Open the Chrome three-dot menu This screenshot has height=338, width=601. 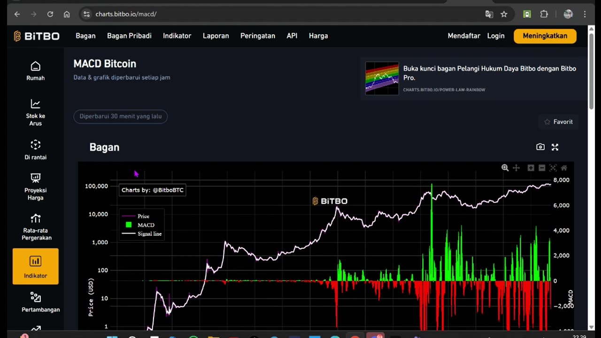point(585,14)
